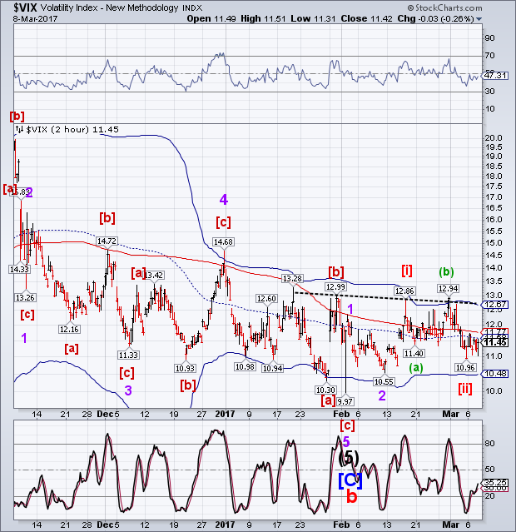Viewport: 516px width, 532px height.
Task: Click the 10.96 low price label
Action: [465, 367]
